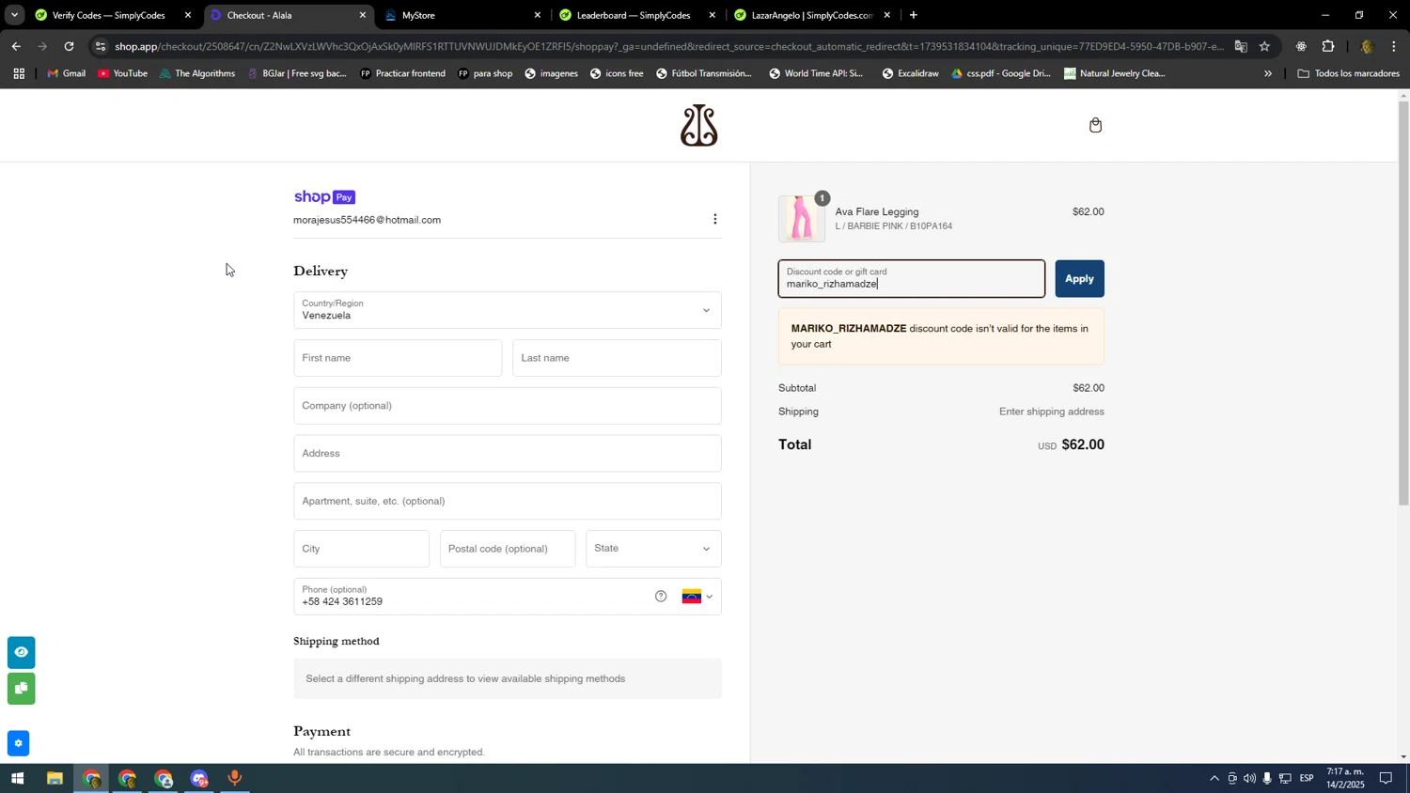This screenshot has width=1410, height=793.
Task: Expand the State dropdown
Action: (653, 549)
